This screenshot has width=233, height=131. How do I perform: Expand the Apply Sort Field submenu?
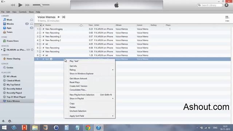pos(90,116)
